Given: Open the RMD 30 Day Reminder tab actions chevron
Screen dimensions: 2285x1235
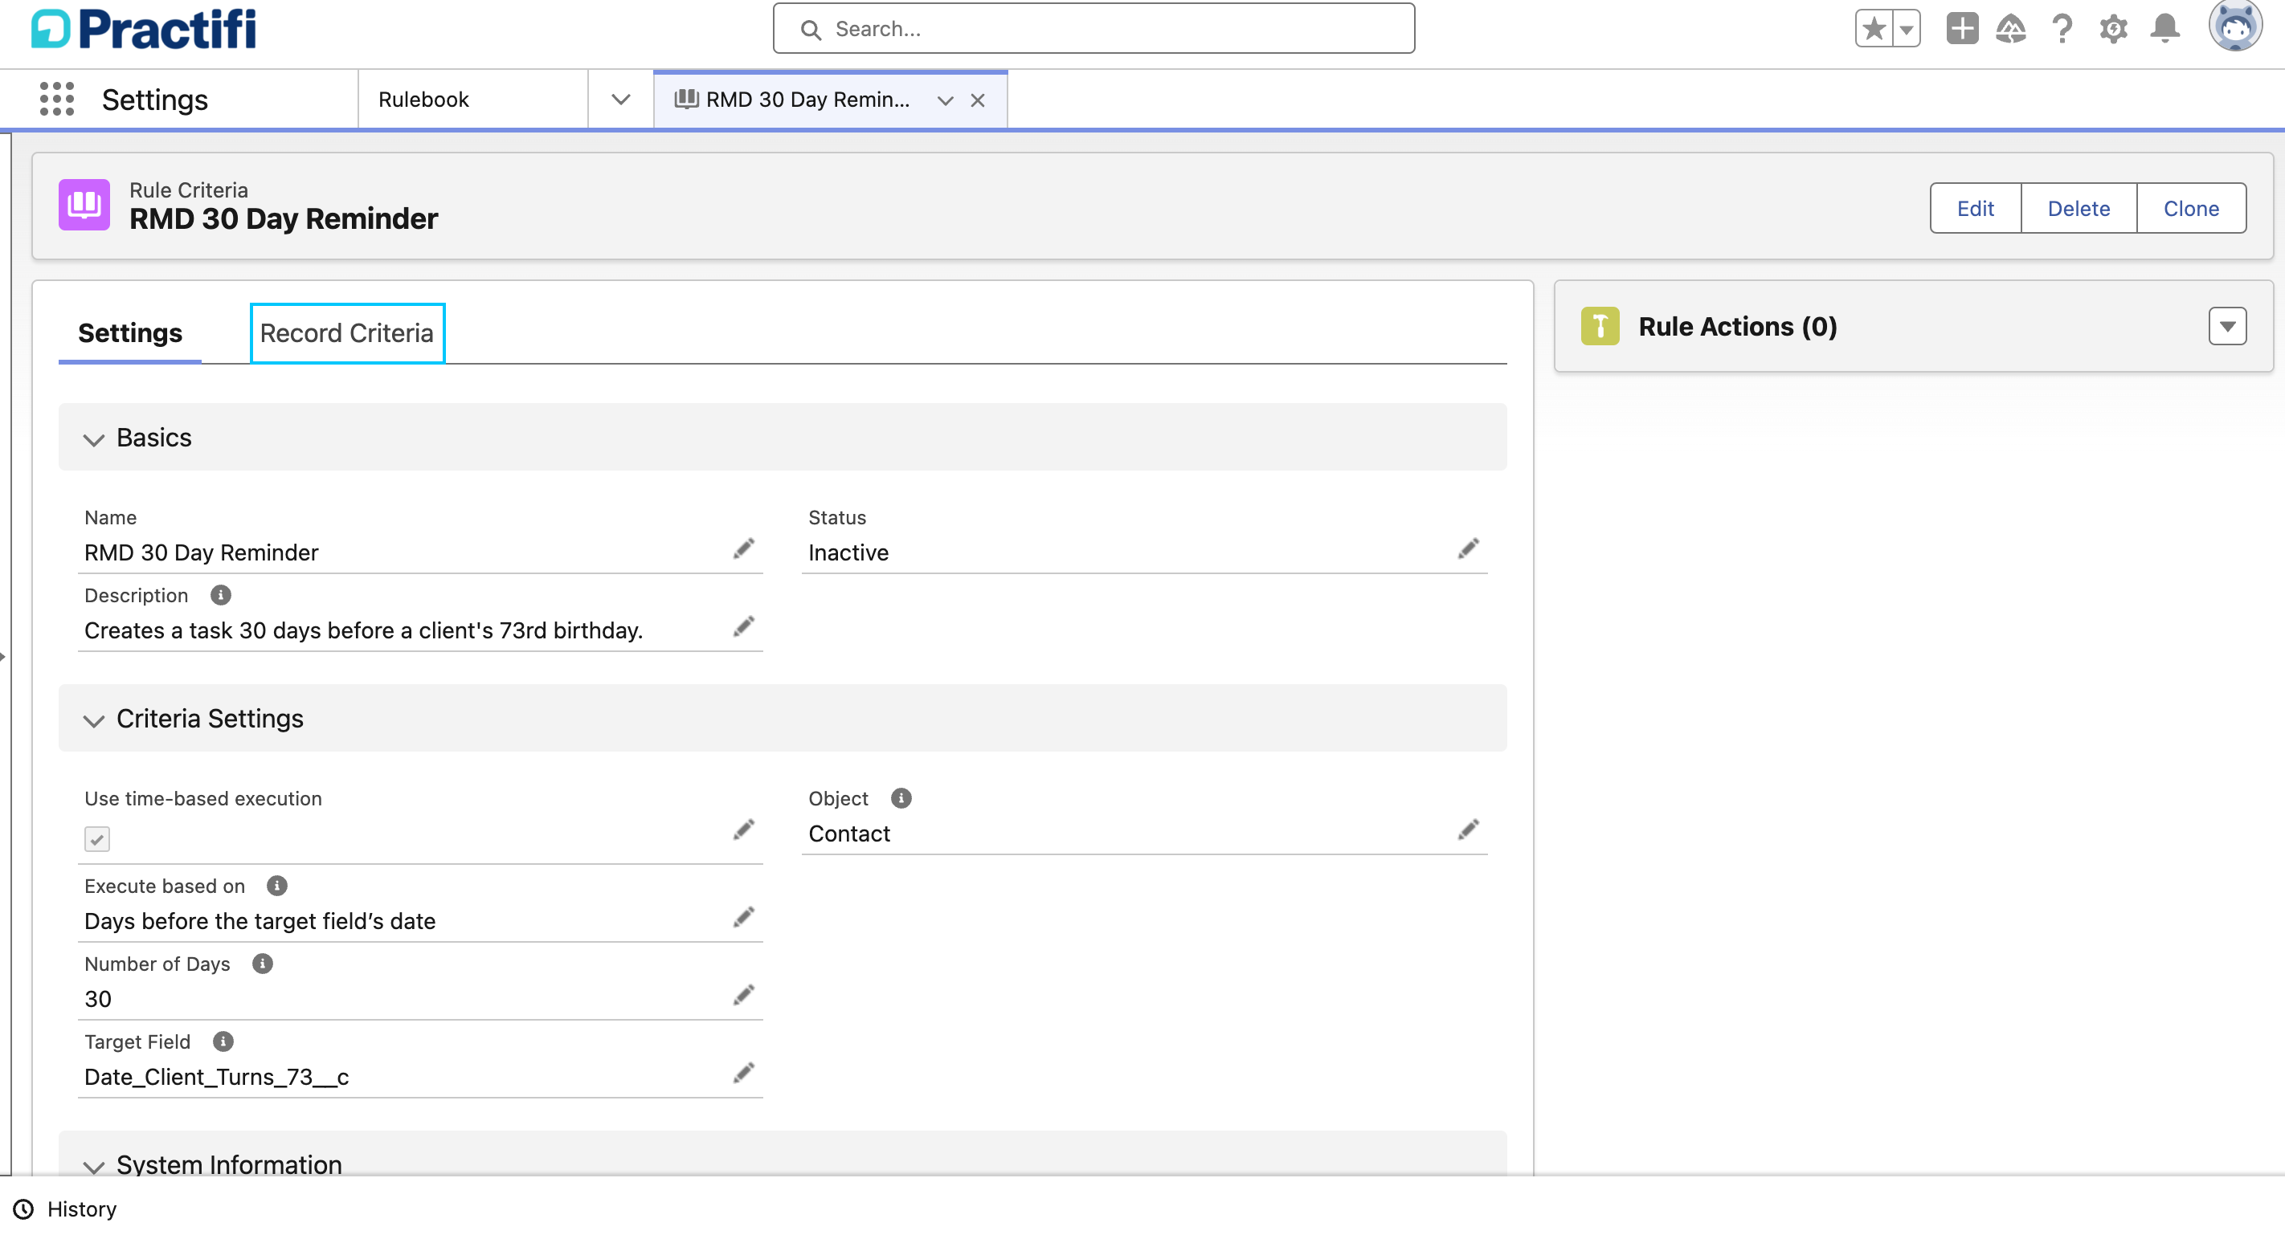Looking at the screenshot, I should click(946, 101).
